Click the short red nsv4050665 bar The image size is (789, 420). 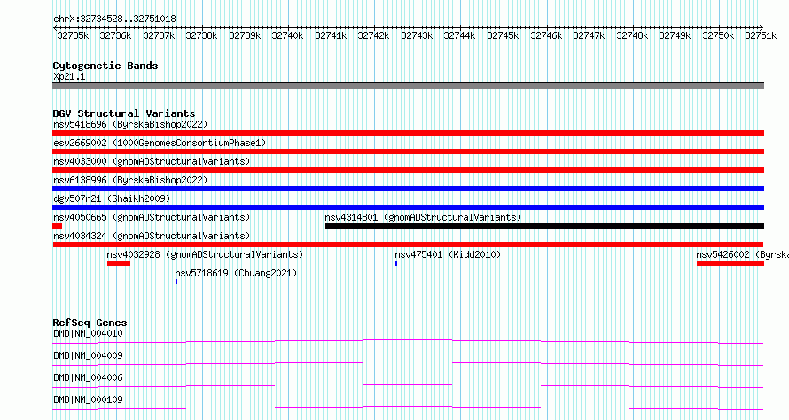(x=57, y=226)
